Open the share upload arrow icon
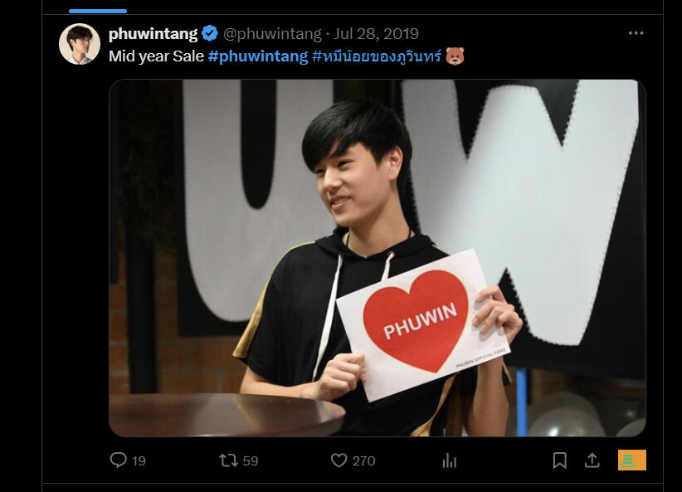The width and height of the screenshot is (682, 492). pyautogui.click(x=592, y=460)
